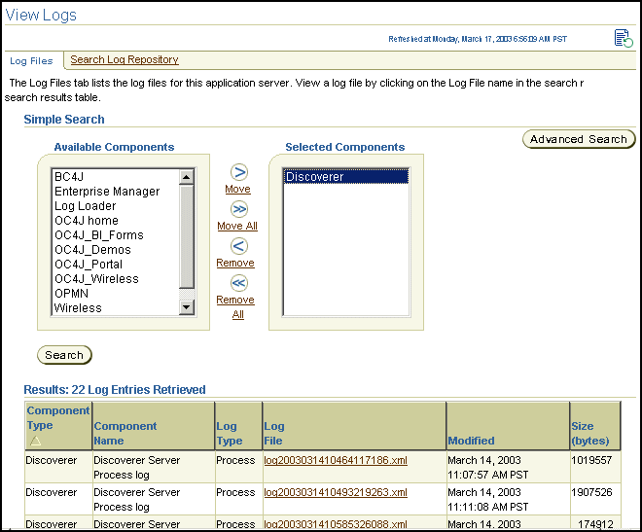Open log2003031410493219263.xml log file
The width and height of the screenshot is (642, 532).
pyautogui.click(x=336, y=492)
